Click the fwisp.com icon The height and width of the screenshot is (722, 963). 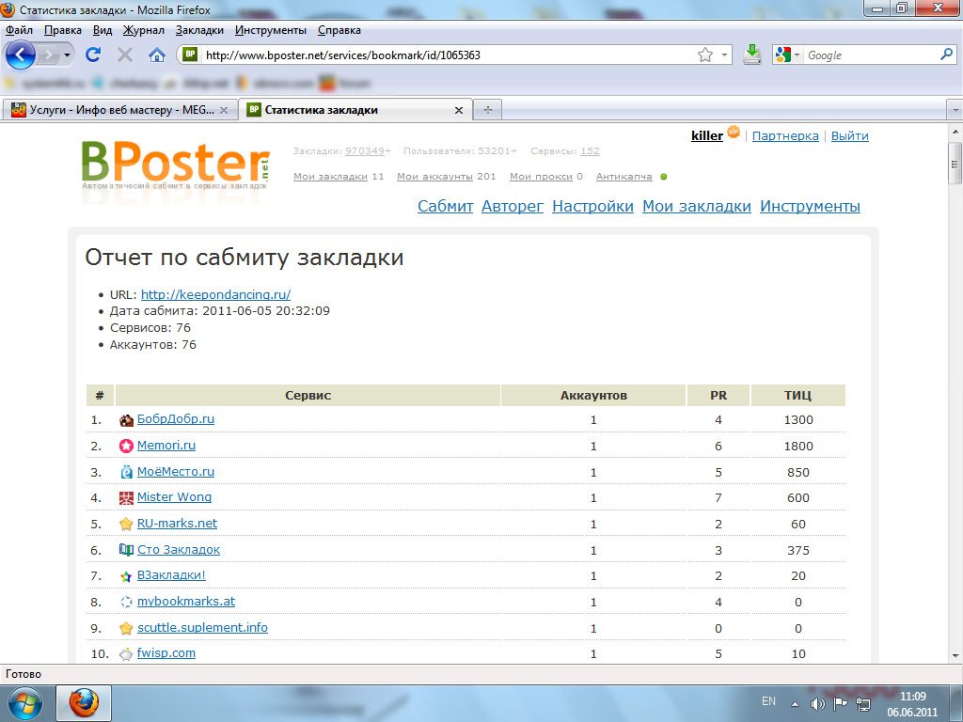click(126, 654)
